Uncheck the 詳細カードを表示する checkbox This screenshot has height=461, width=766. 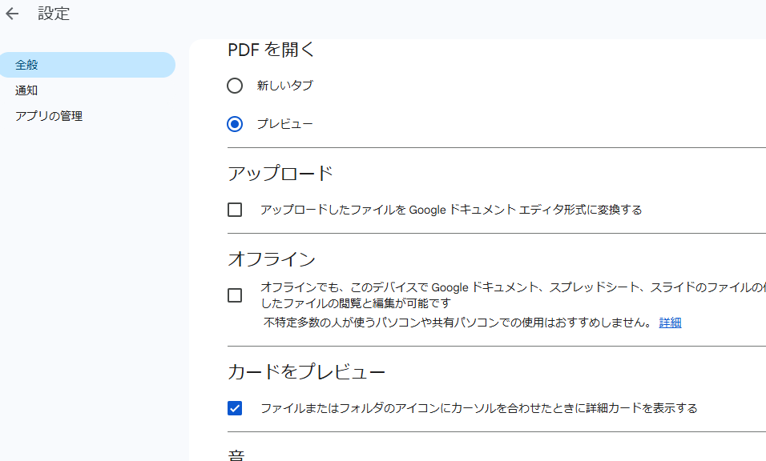tap(235, 408)
